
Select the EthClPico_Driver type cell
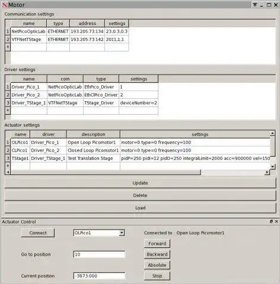(101, 95)
